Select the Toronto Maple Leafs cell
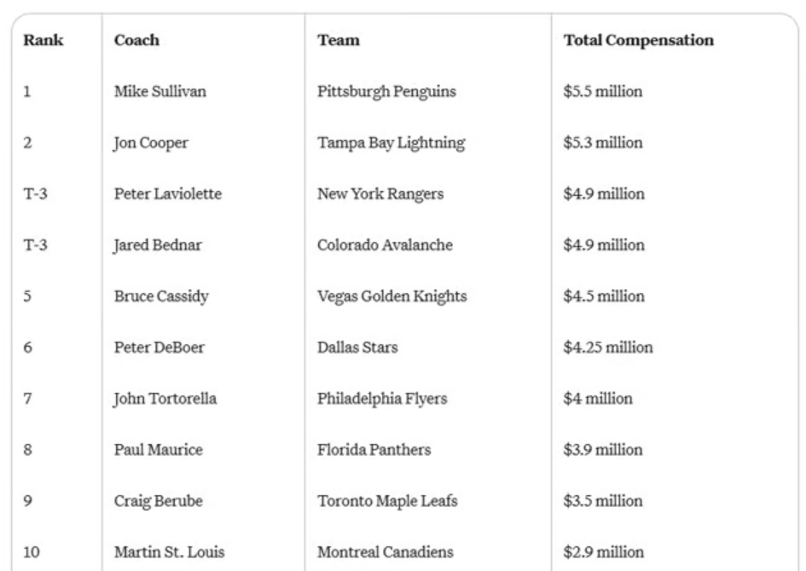806x571 pixels. [x=387, y=501]
